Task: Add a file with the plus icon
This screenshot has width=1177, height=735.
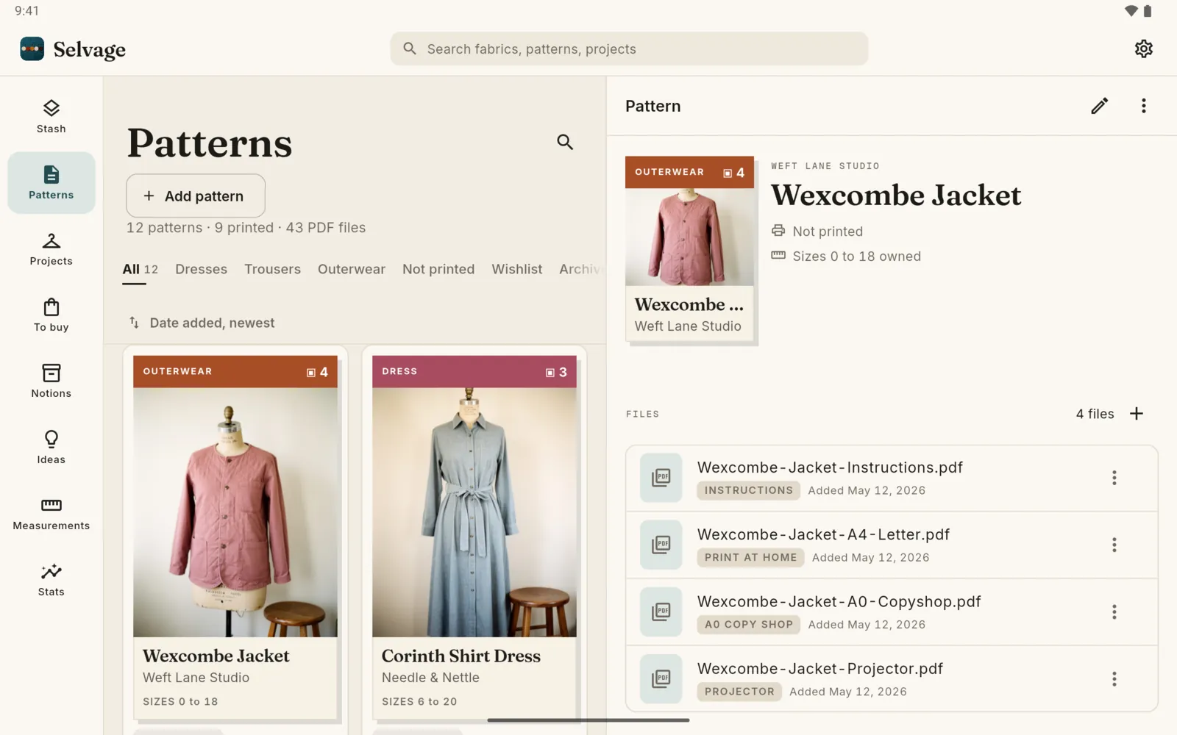Action: coord(1137,414)
